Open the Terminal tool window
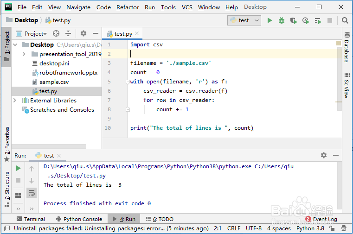 tap(31, 219)
